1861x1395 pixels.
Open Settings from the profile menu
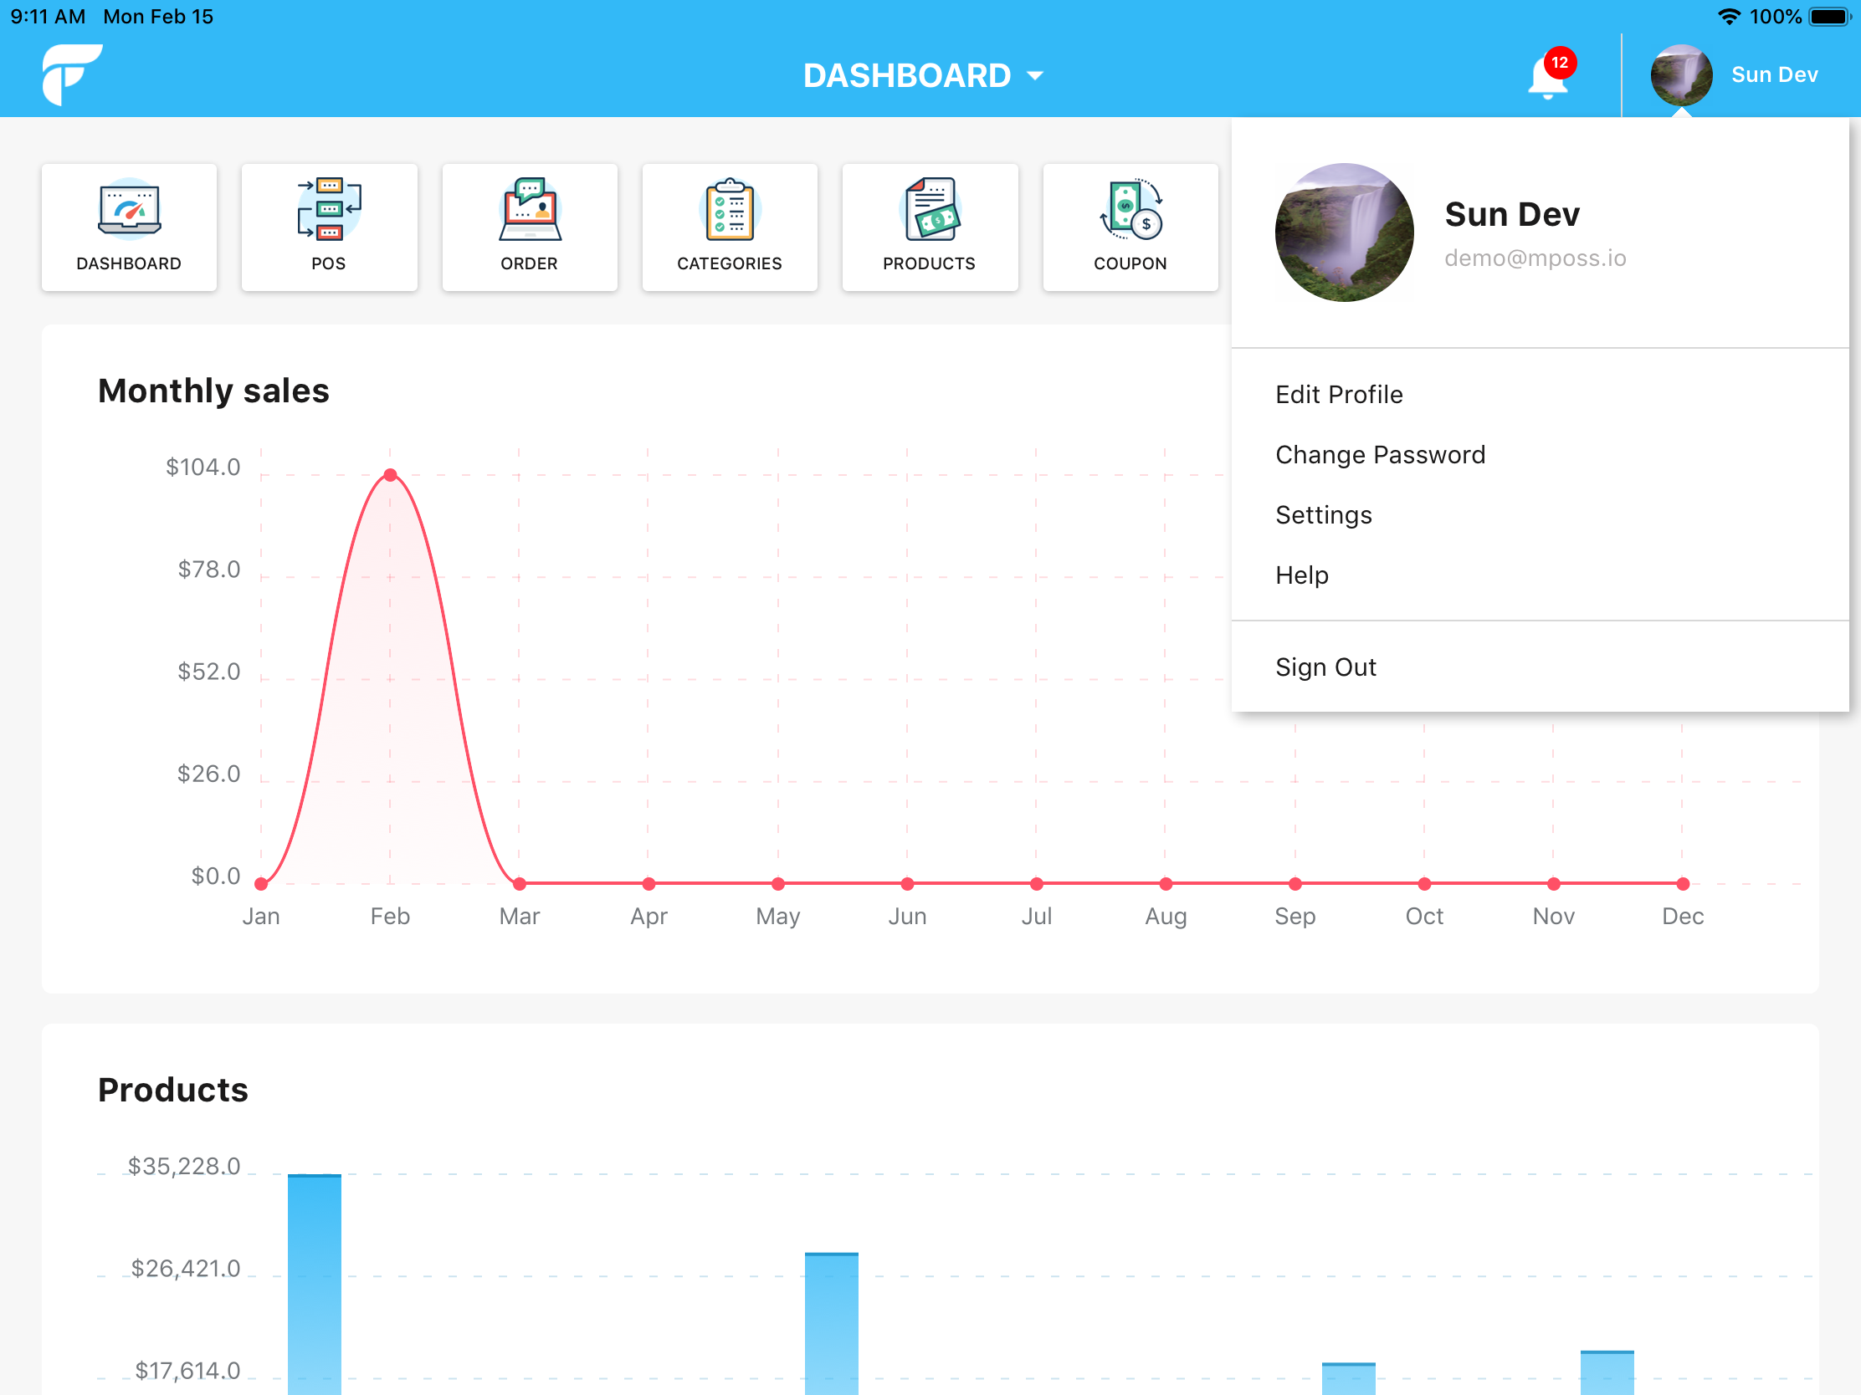1324,514
